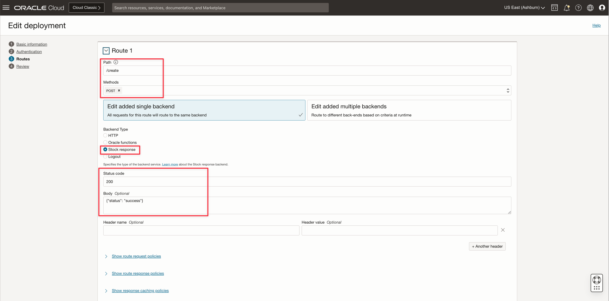
Task: Collapse the Route 1 section
Action: pyautogui.click(x=106, y=51)
